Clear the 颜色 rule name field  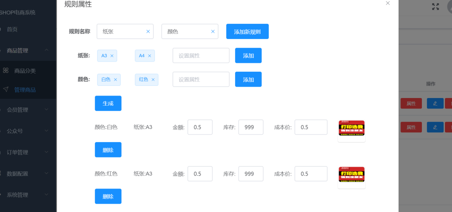pyautogui.click(x=213, y=31)
